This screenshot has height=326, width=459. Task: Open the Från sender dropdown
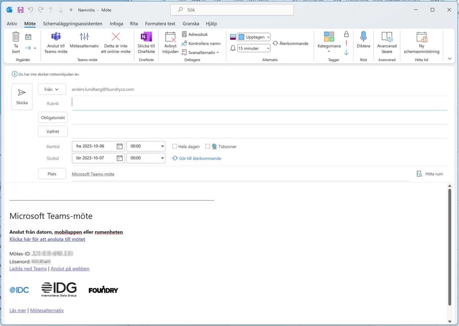click(52, 89)
